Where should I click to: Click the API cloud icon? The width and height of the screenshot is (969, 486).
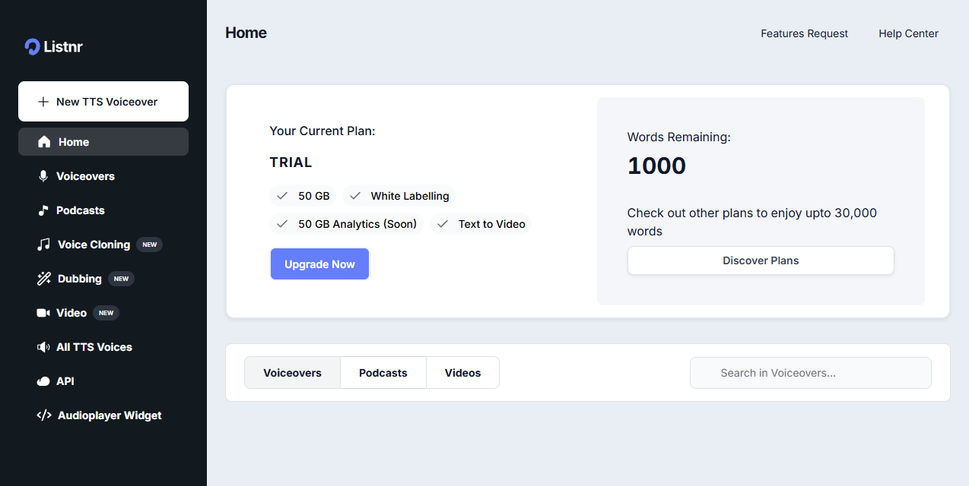[43, 381]
